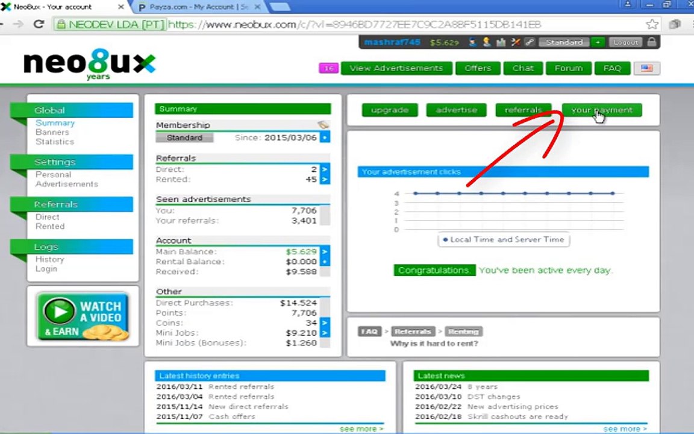Open the Why is it hard to rent? question
The height and width of the screenshot is (434, 694).
tap(434, 344)
